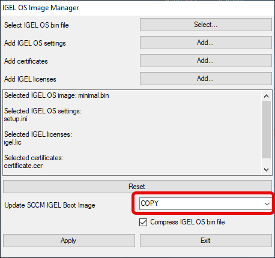
Task: Click the COPY text in combo box
Action: point(150,203)
